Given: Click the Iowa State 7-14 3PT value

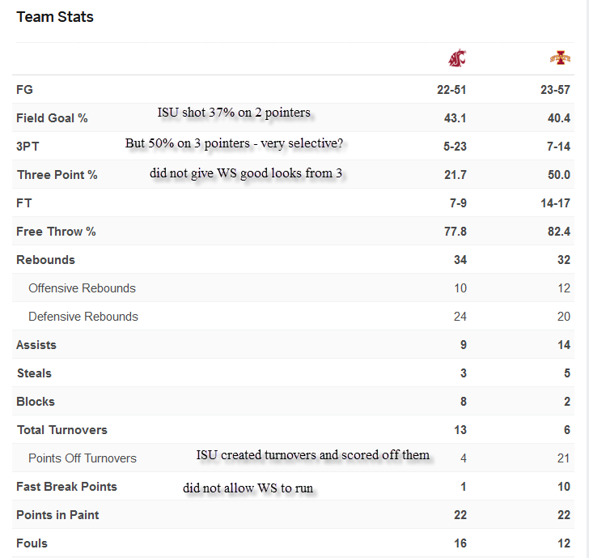Looking at the screenshot, I should point(556,147).
